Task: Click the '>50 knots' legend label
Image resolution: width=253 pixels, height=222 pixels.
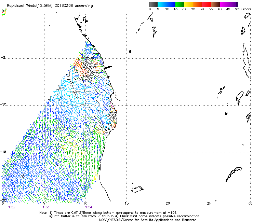Action: pos(243,9)
